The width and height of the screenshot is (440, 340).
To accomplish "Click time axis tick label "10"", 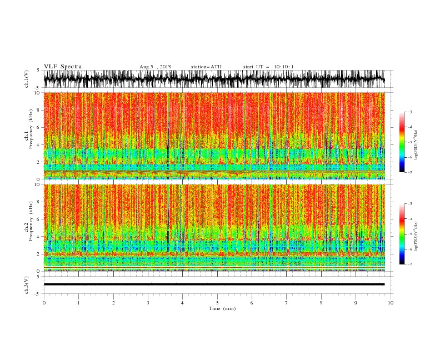I will [391, 303].
